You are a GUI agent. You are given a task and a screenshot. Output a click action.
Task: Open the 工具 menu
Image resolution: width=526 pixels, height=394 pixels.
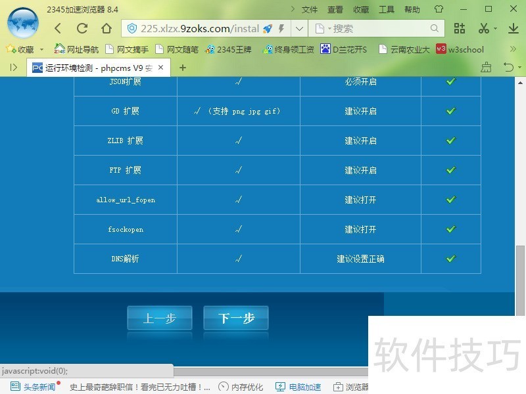pos(387,9)
